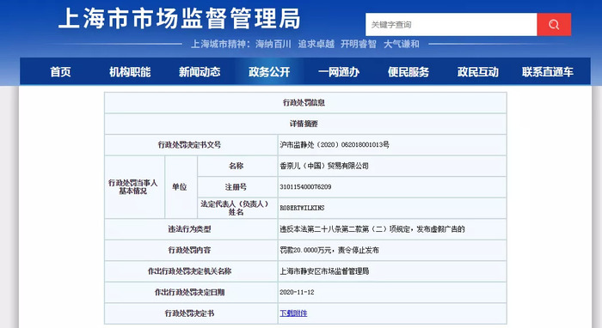Screen dimensions: 602x328
Task: Select decision date 2020-11-12
Action: [297, 292]
